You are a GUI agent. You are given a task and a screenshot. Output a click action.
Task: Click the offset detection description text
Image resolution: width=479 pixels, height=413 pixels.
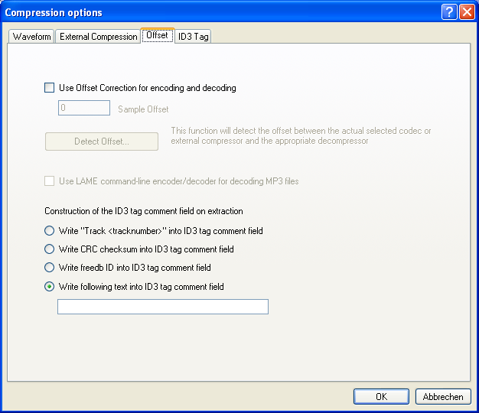[x=300, y=136]
